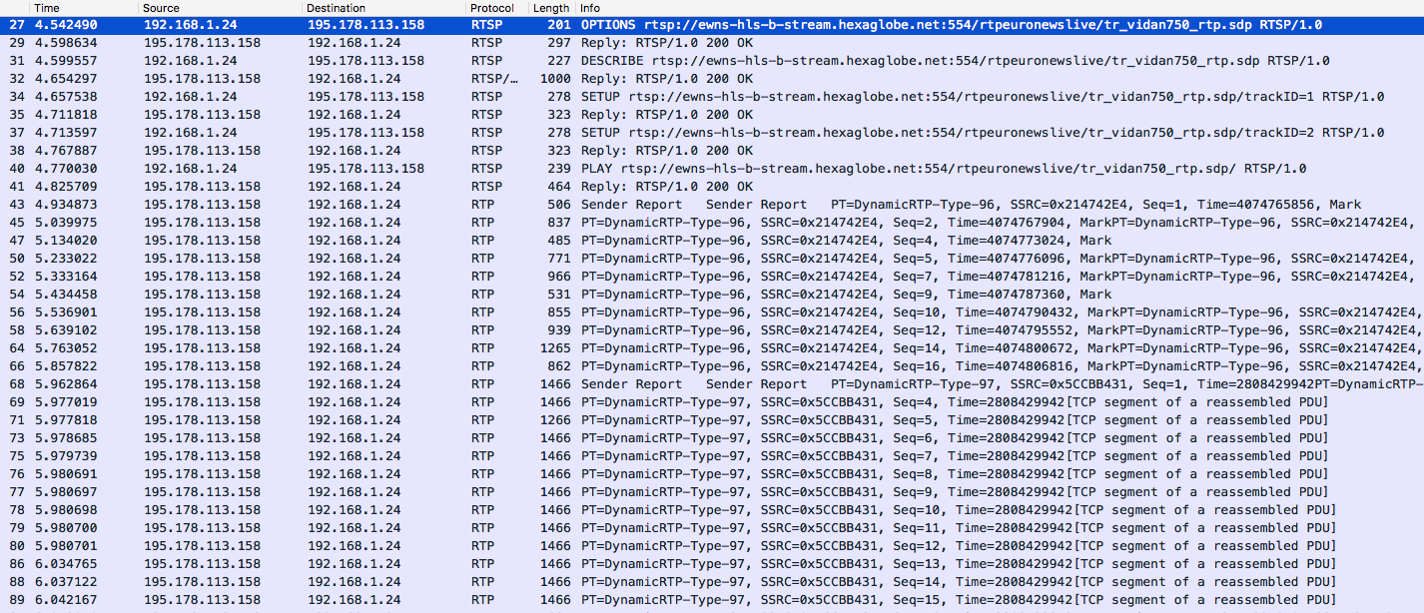Select RTP packet 50 at time 5.233022
The height and width of the screenshot is (613, 1424).
(712, 259)
